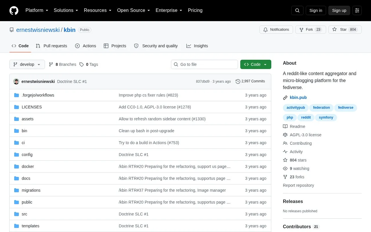
Task: Focus the Go to file search field
Action: pos(204,64)
